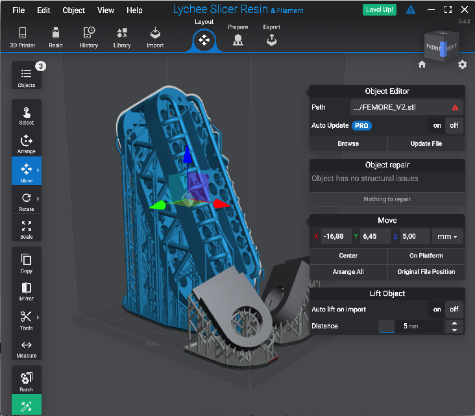Click the Center button
Screen dimensions: 475x416
348,256
